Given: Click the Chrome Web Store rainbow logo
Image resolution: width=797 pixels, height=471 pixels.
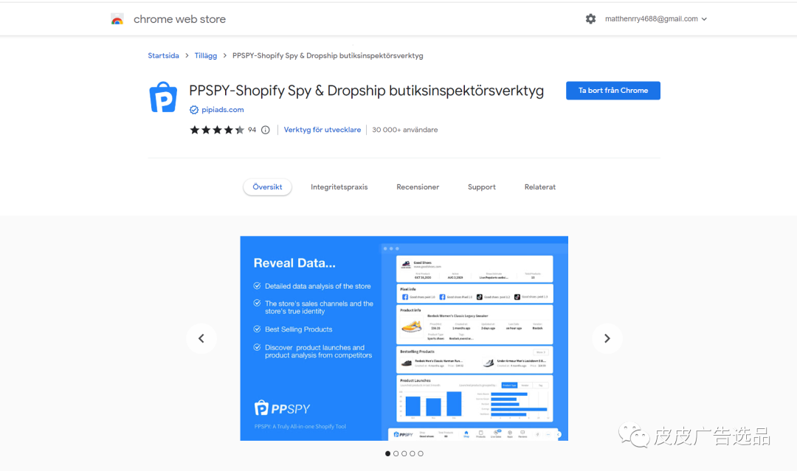Looking at the screenshot, I should [x=117, y=19].
